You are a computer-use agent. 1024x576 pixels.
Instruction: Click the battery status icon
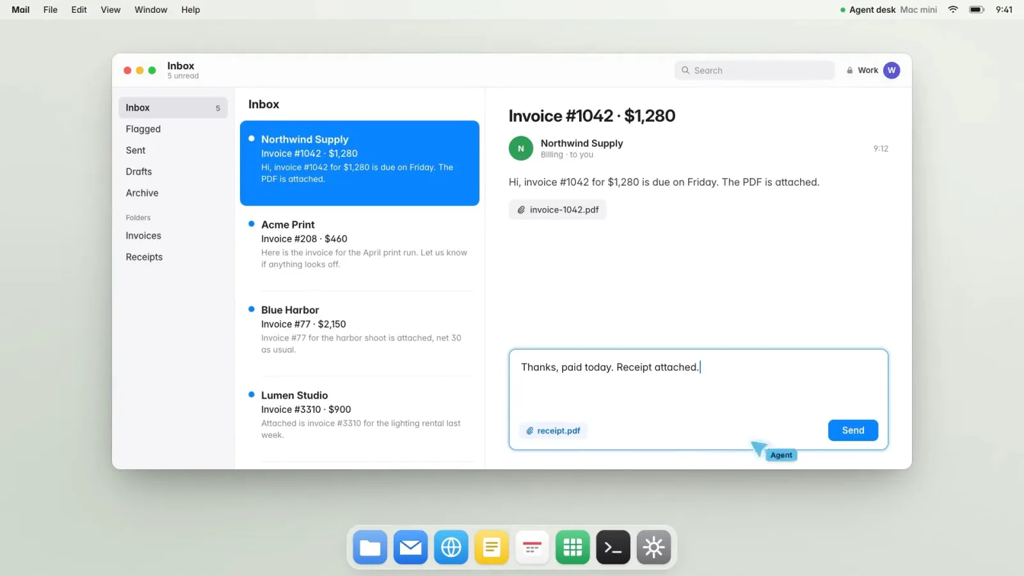977,10
